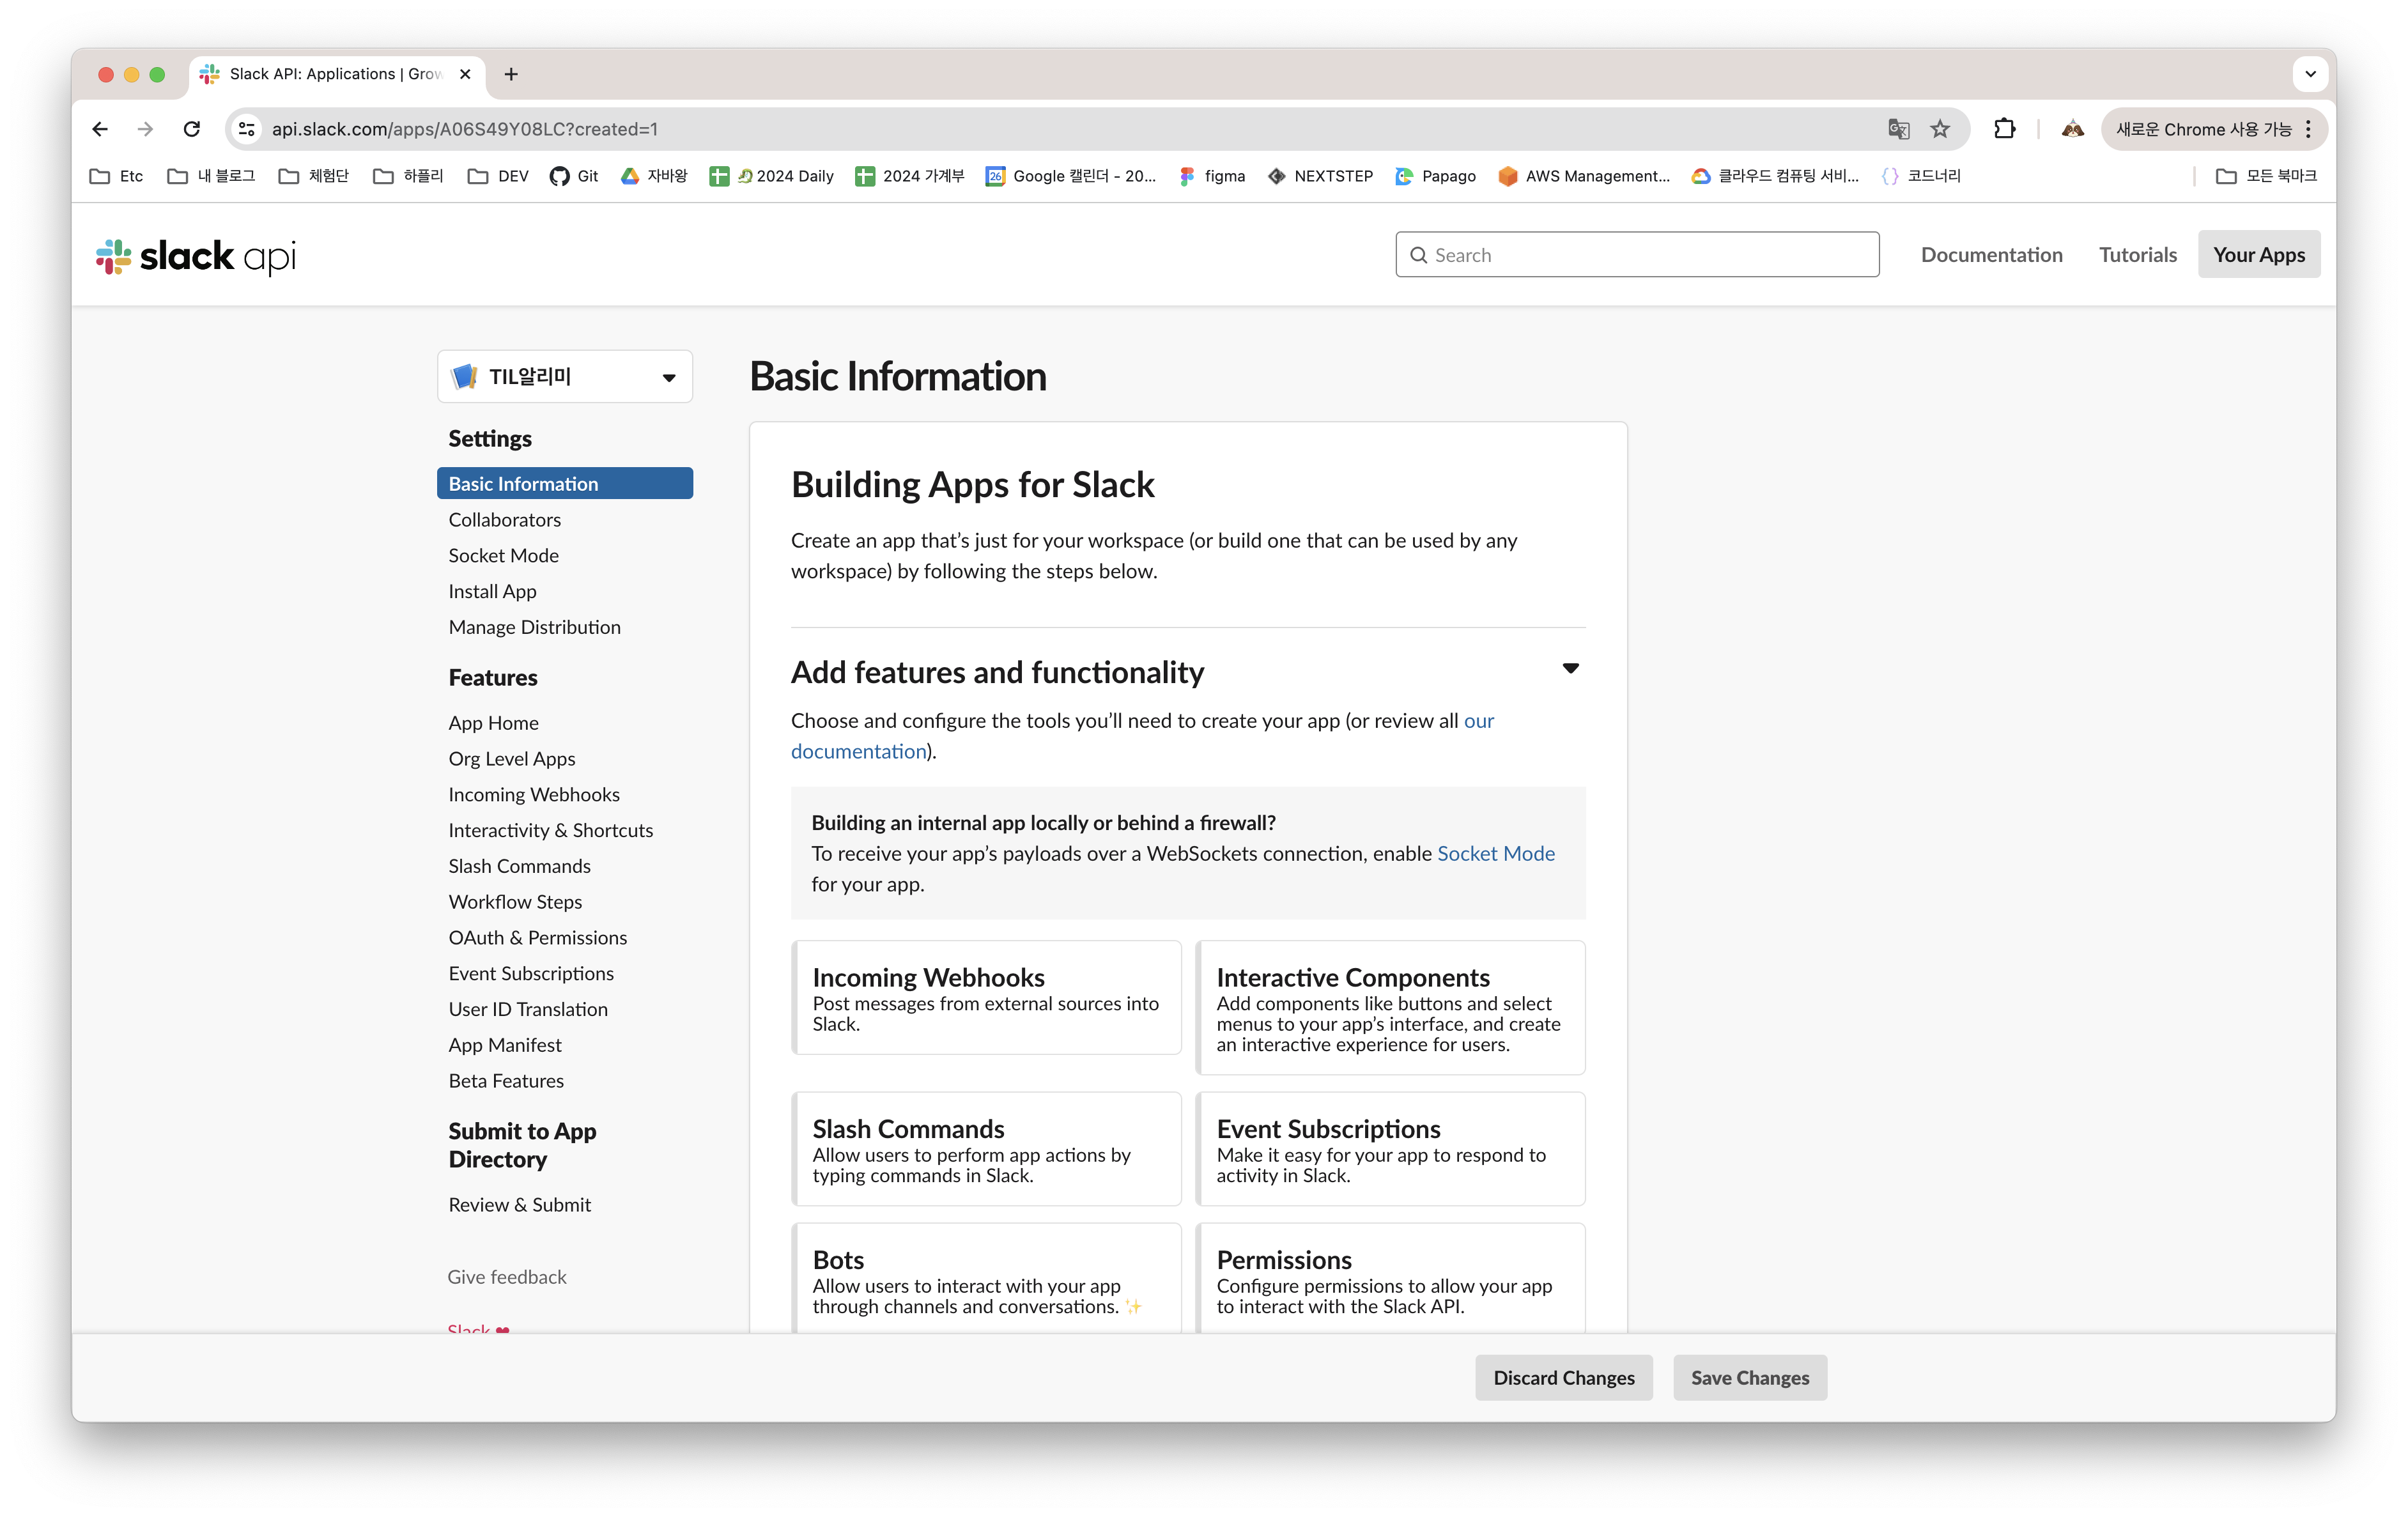Open Beta Features
Image resolution: width=2408 pixels, height=1517 pixels.
point(506,1082)
